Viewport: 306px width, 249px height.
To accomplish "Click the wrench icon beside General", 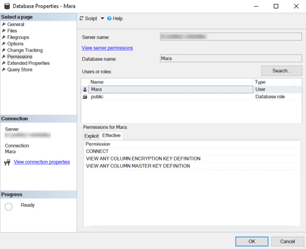I will [4, 24].
